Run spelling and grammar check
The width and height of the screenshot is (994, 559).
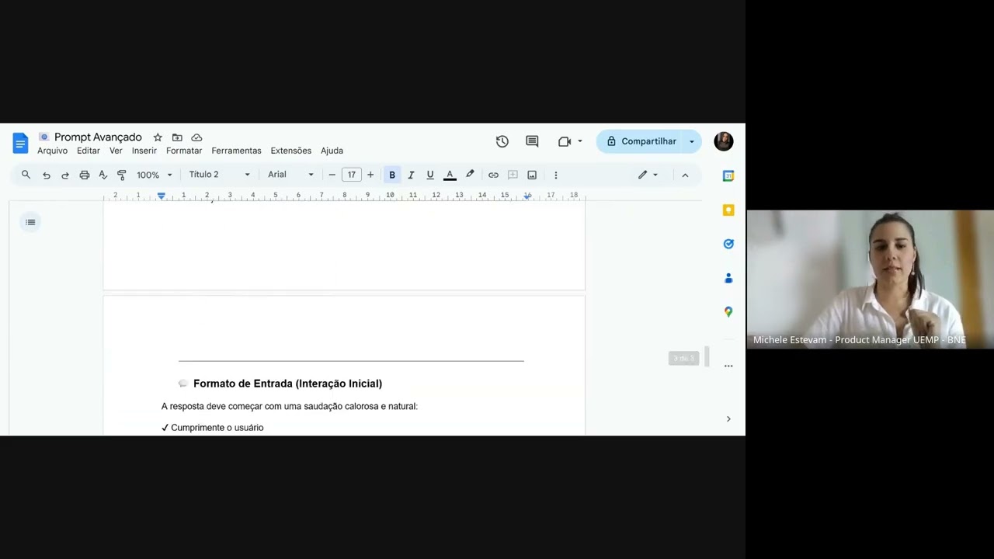tap(103, 175)
